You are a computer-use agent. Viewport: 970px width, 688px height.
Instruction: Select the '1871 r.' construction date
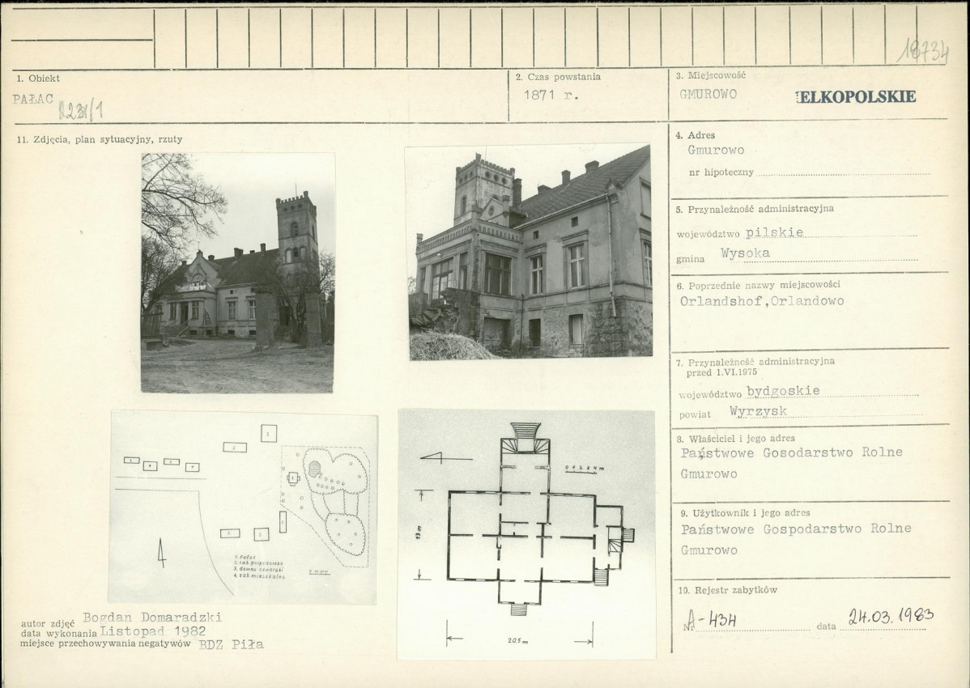click(x=551, y=94)
